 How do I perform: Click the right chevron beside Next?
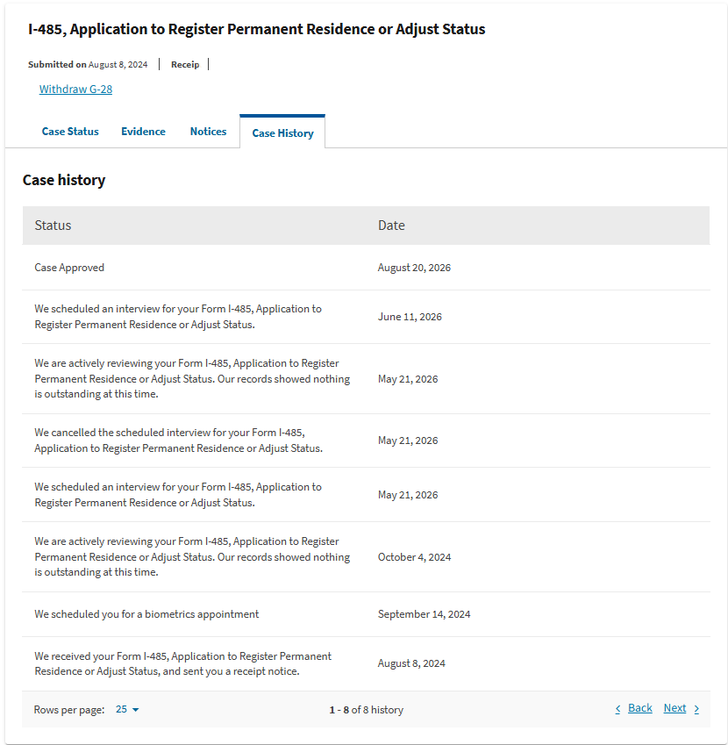(696, 709)
